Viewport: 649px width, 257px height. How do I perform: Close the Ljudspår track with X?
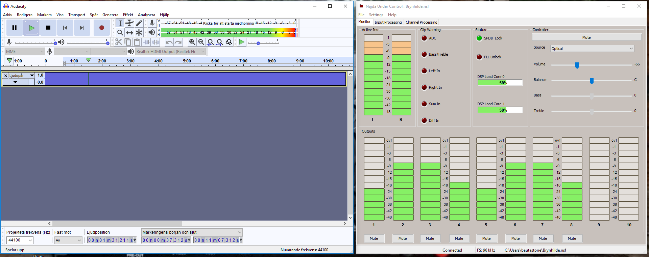(5, 76)
